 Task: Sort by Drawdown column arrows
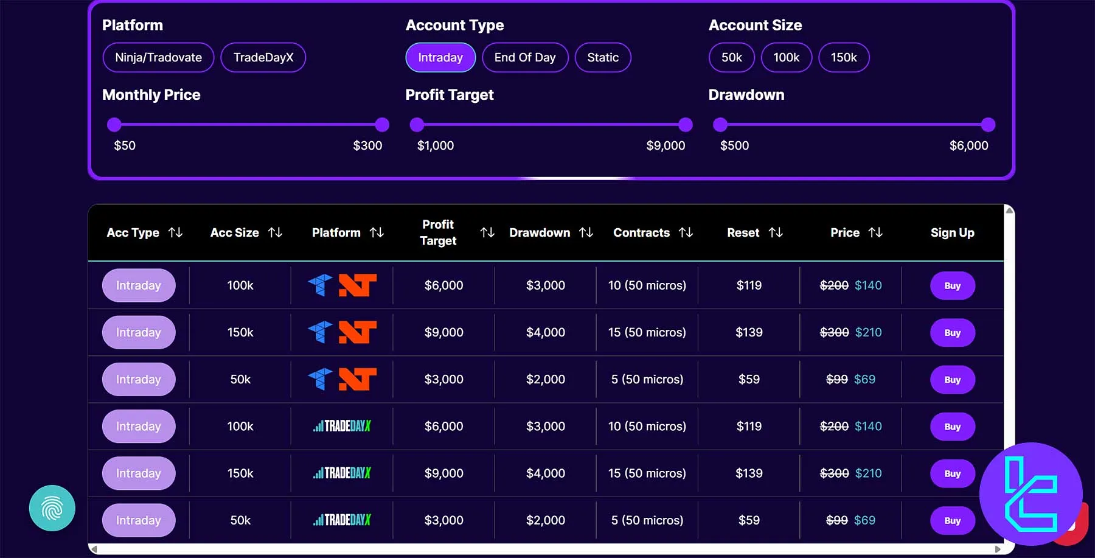tap(586, 232)
